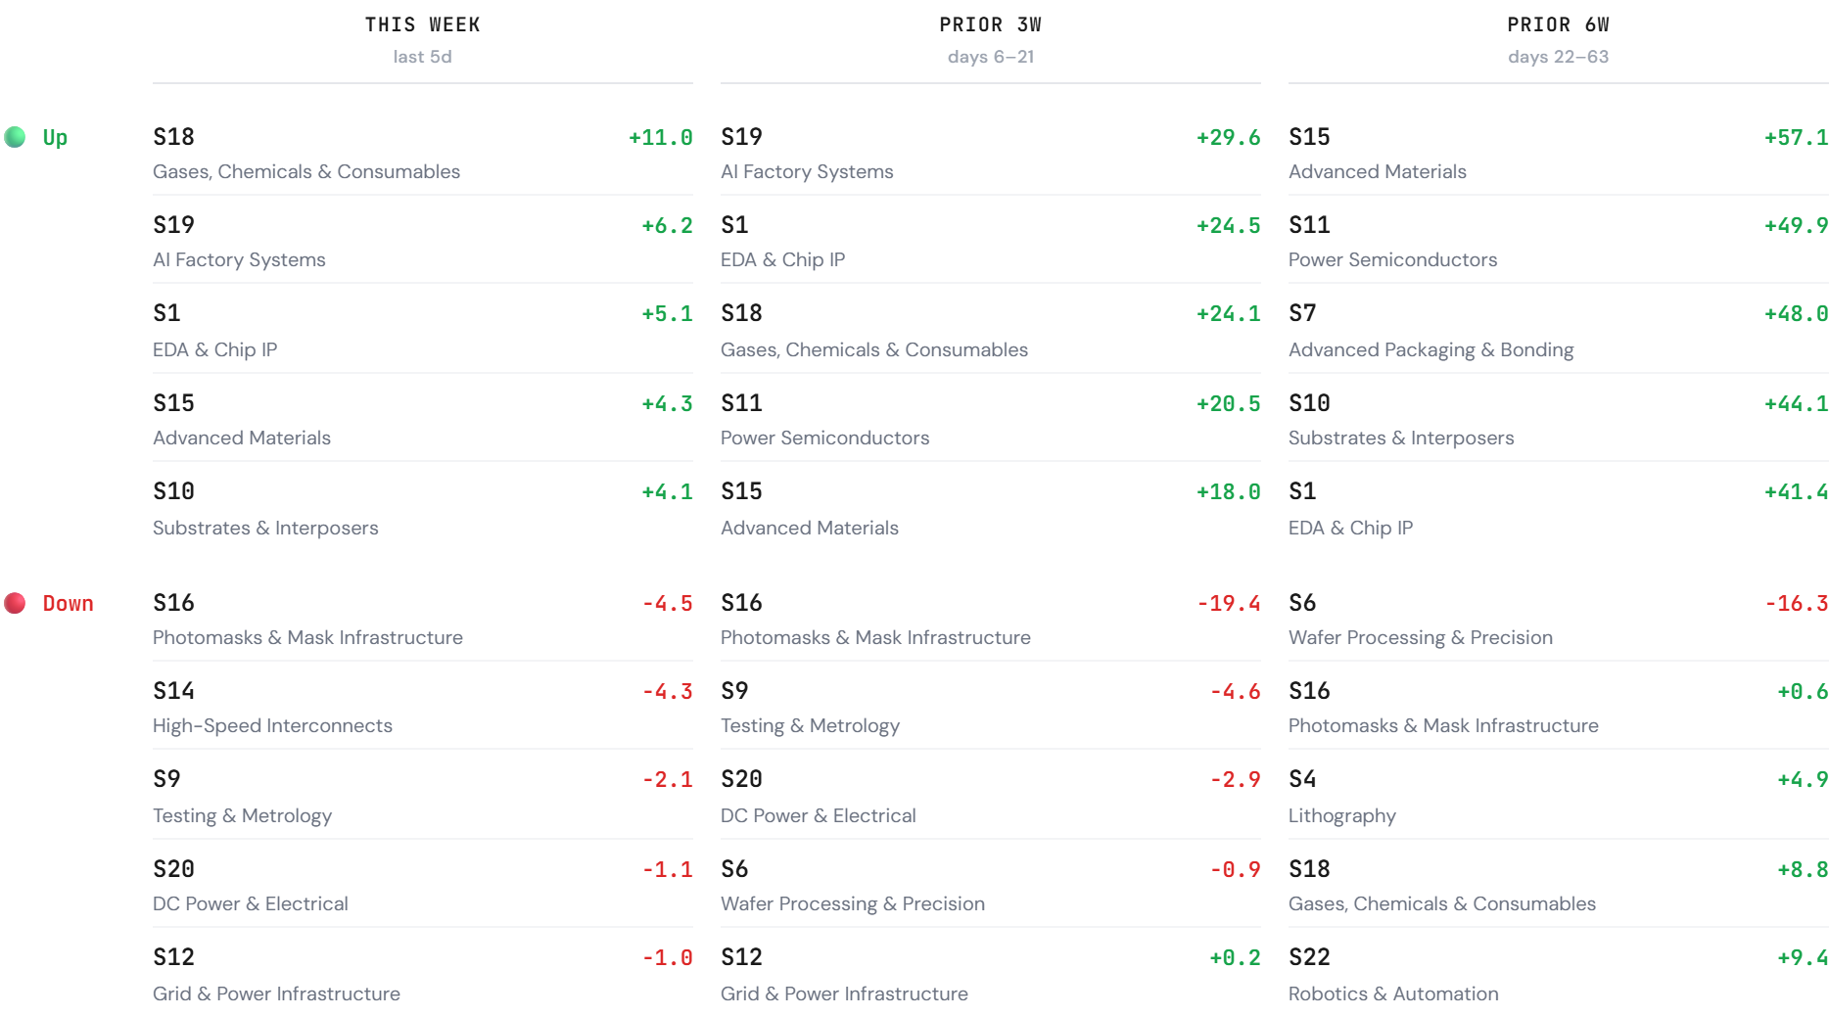1829x1016 pixels.
Task: Click the Down section label
Action: [x=69, y=603]
